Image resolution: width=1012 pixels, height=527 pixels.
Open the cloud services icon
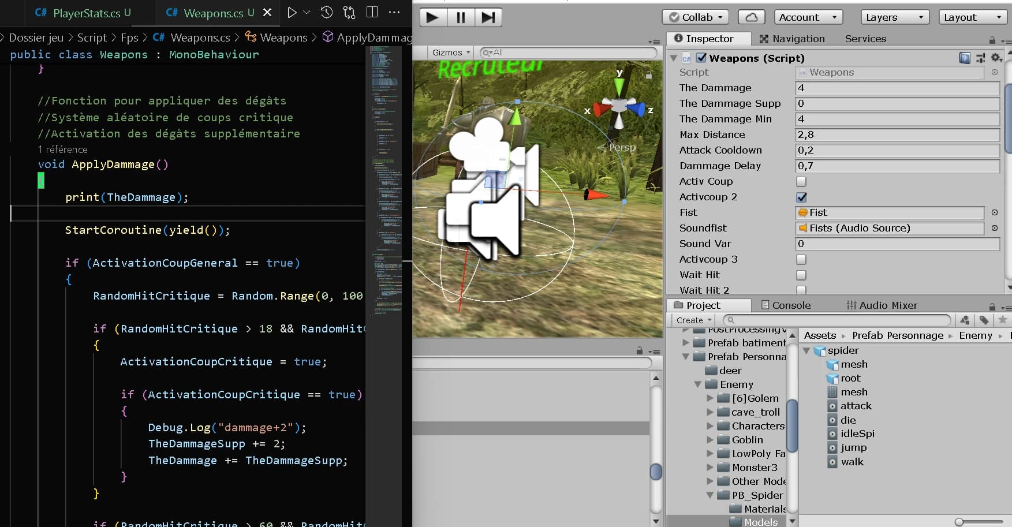click(752, 17)
